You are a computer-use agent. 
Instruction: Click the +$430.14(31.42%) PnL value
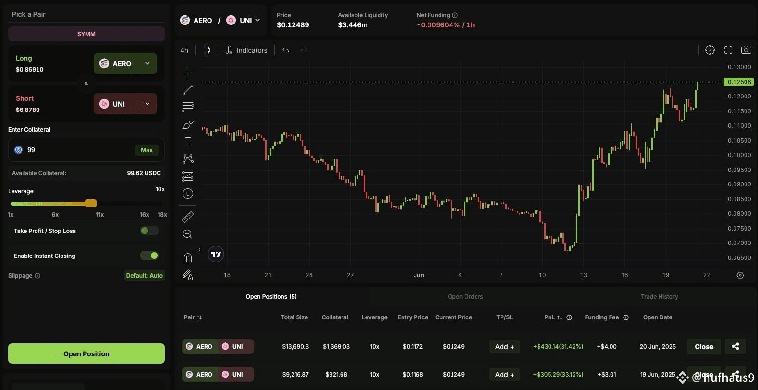[558, 346]
